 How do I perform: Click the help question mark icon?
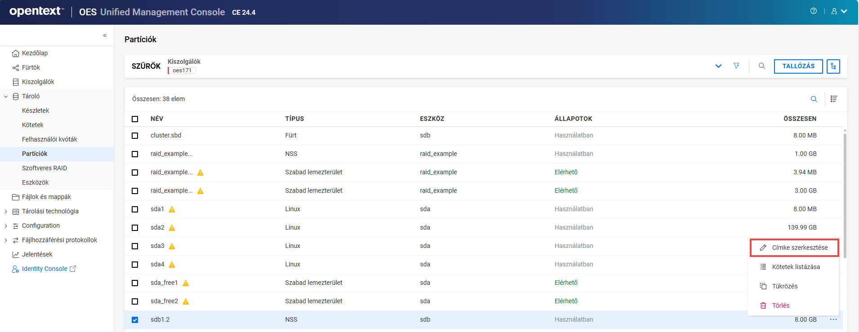click(x=813, y=11)
